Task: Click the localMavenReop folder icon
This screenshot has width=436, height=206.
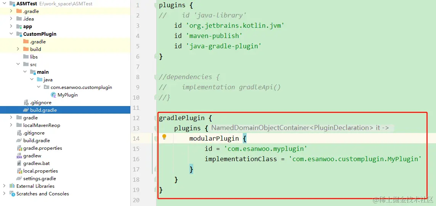Action: click(19, 125)
